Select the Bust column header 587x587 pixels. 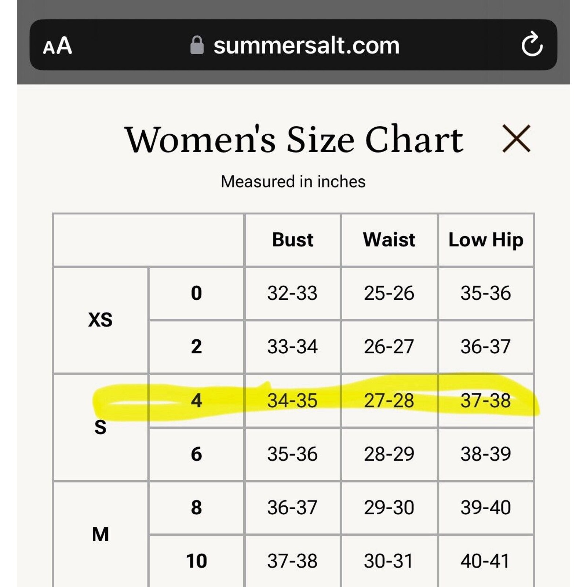(x=293, y=240)
